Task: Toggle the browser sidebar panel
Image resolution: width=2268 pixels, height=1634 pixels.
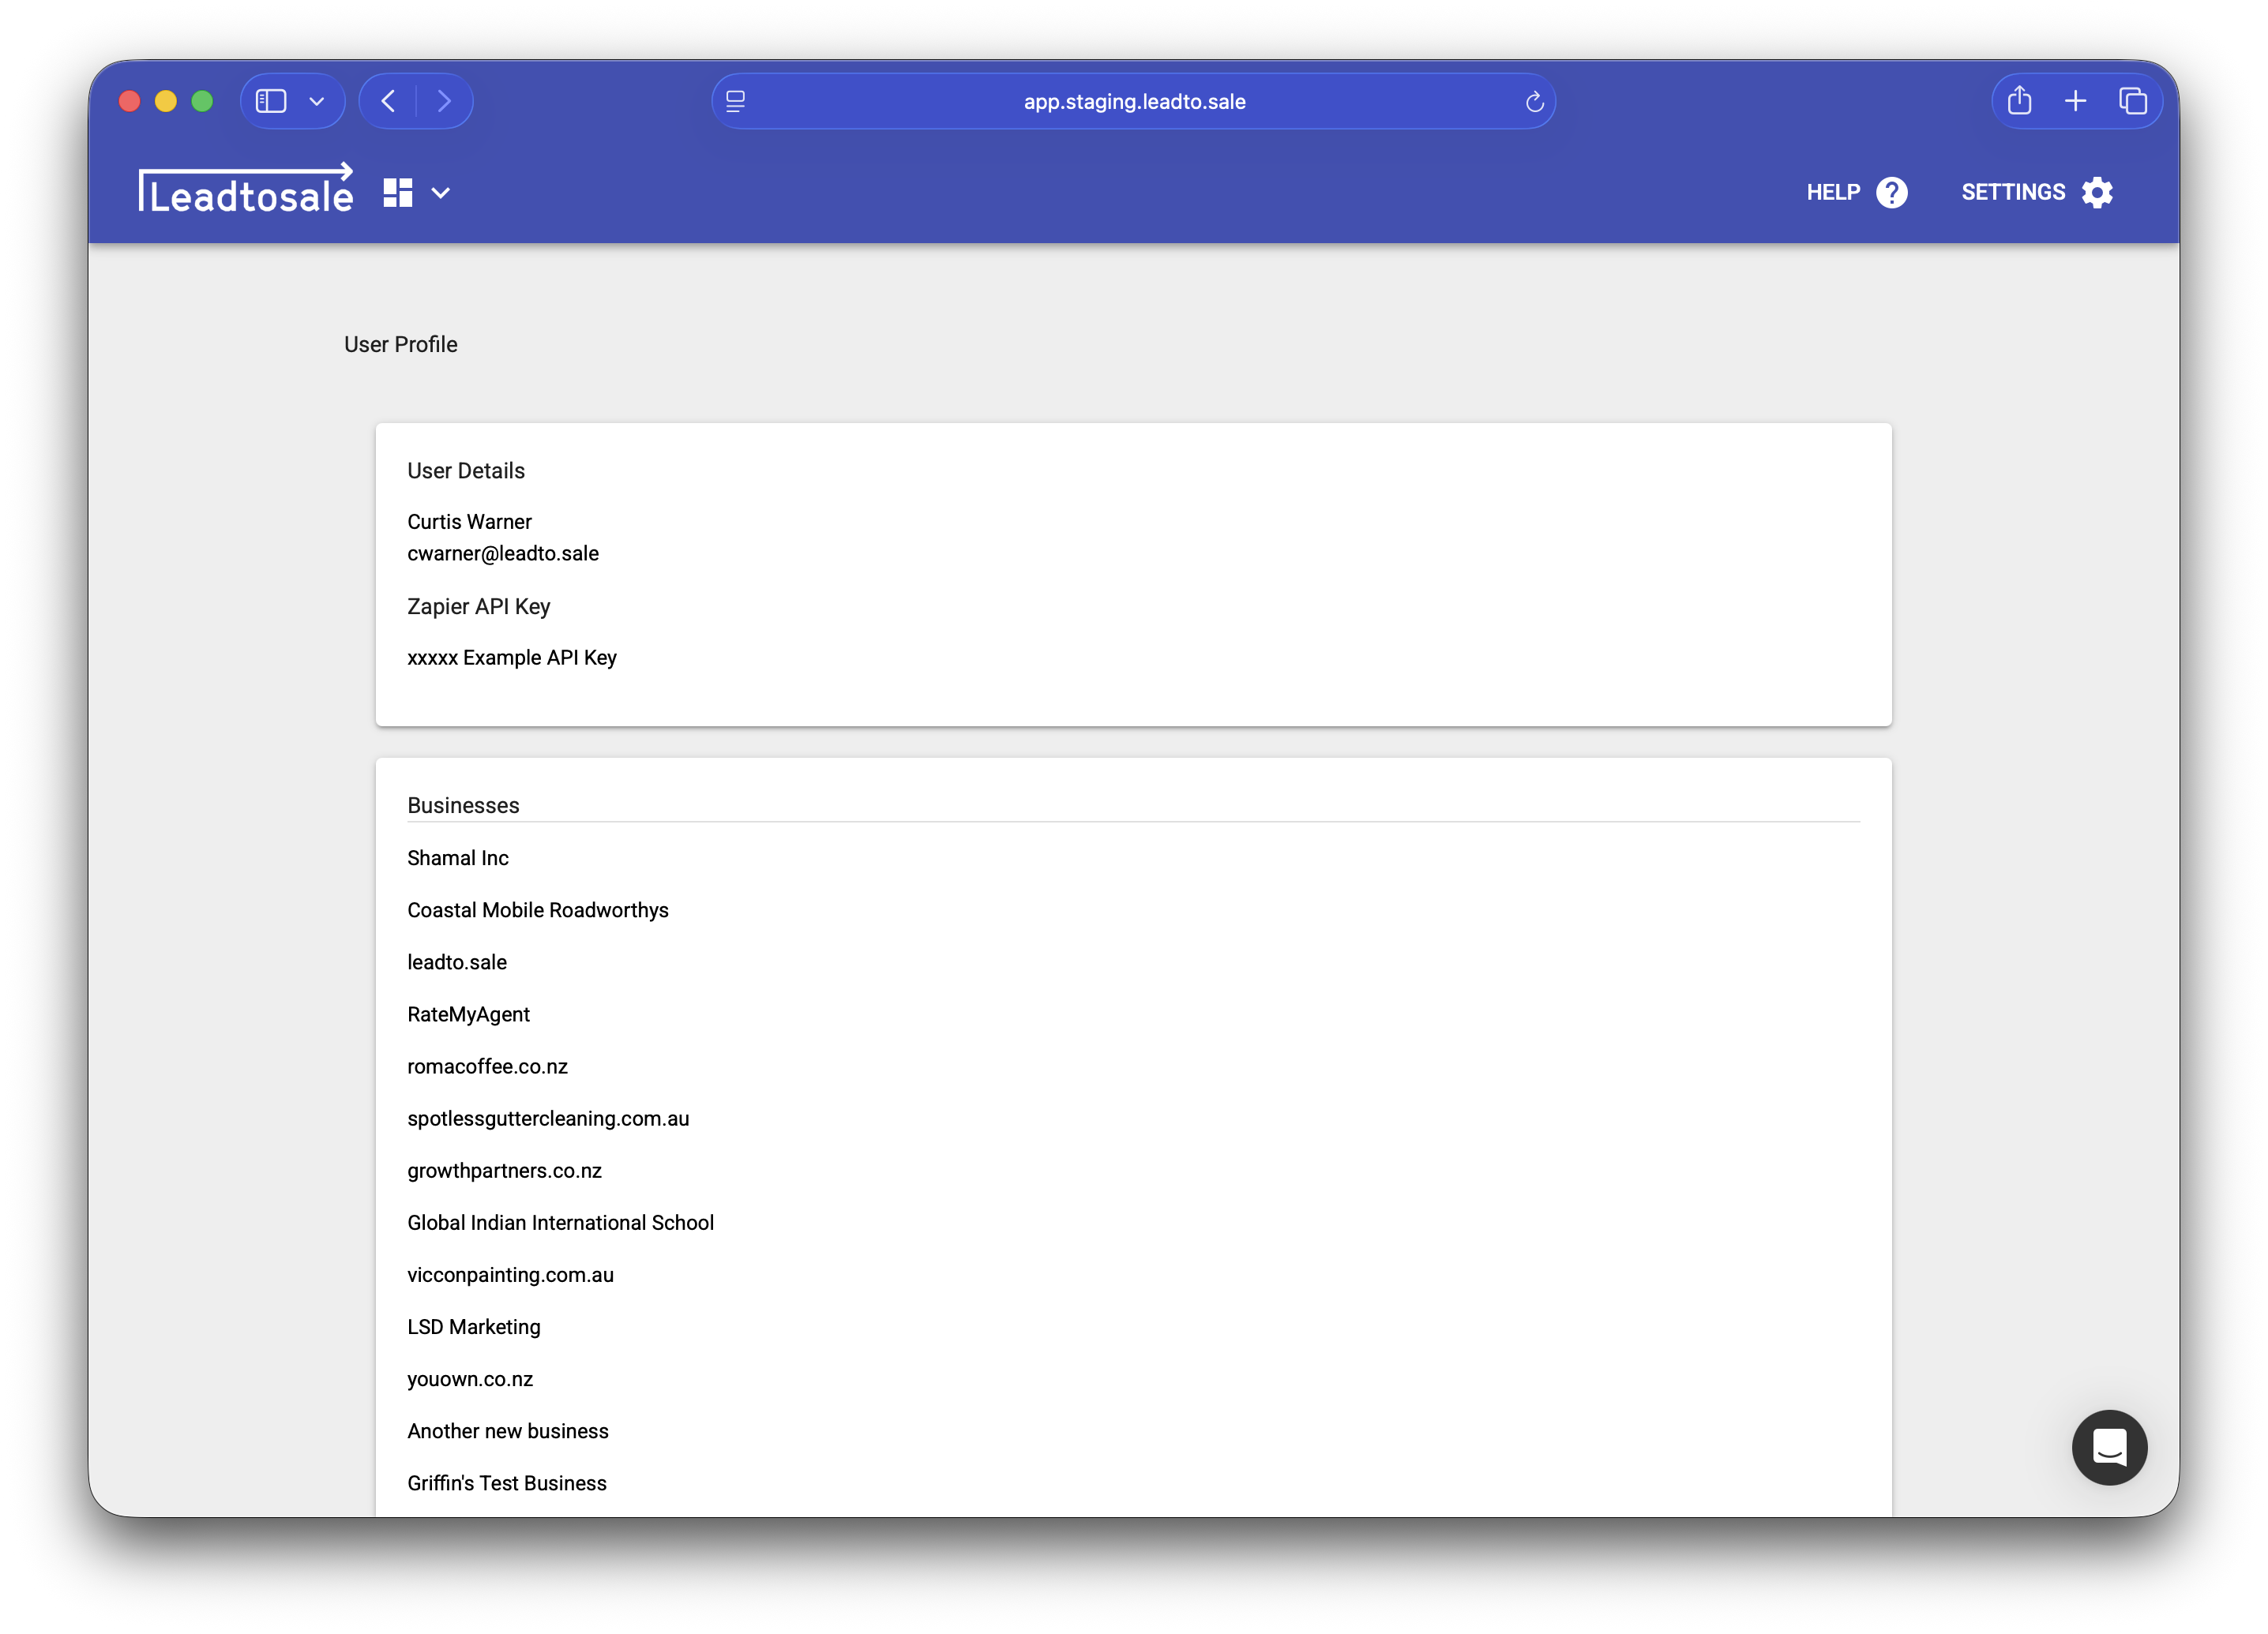Action: pyautogui.click(x=272, y=100)
